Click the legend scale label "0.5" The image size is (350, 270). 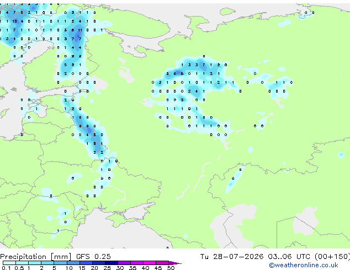(x=19, y=268)
